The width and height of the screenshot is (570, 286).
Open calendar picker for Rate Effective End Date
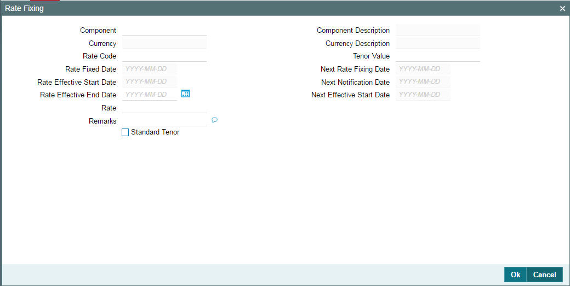[x=185, y=94]
